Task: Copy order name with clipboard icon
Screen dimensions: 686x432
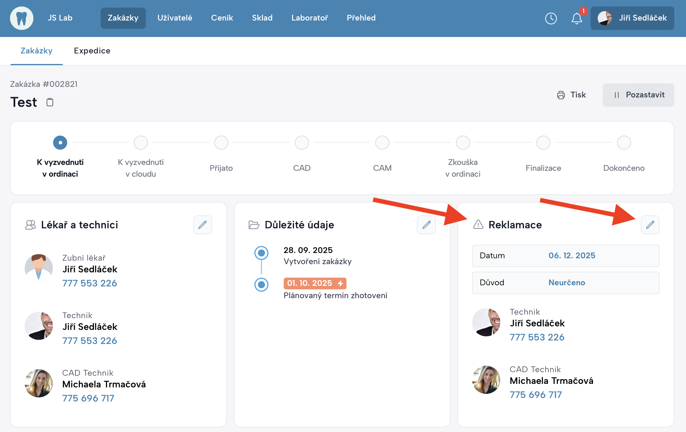Action: (50, 102)
